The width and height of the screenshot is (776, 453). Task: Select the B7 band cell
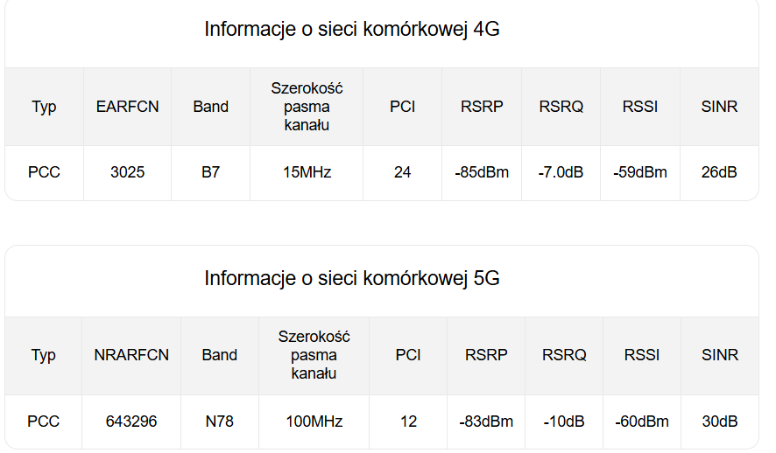[210, 172]
